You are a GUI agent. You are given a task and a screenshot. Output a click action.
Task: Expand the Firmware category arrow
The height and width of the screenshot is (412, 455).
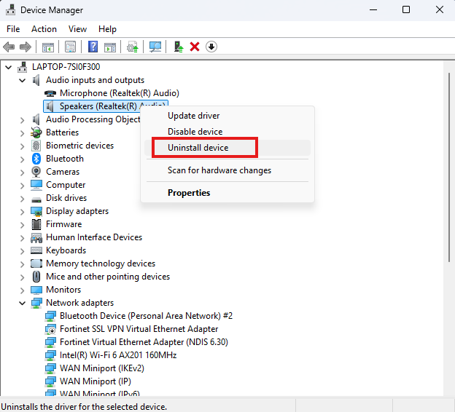[x=23, y=224]
